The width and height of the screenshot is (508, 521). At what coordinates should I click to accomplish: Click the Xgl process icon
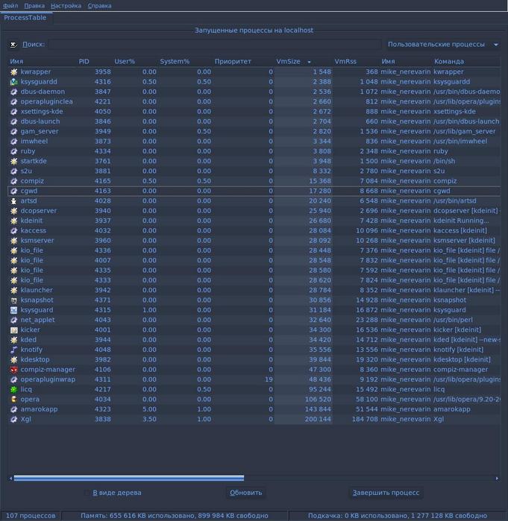(13, 420)
